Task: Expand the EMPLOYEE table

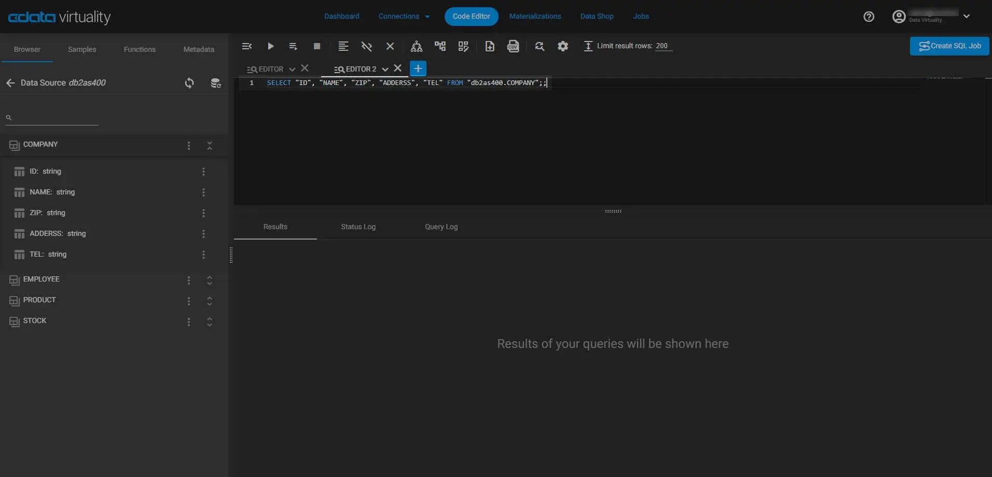Action: pyautogui.click(x=210, y=280)
